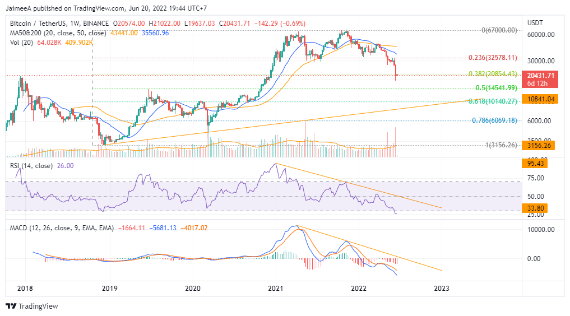Click the MACD signal value -4017.02
Screen dimensions: 570x316
coord(194,228)
